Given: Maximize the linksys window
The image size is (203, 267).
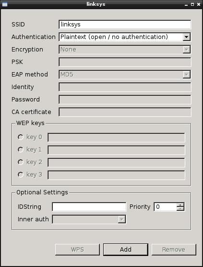Looking at the screenshot, I should point(192,4).
